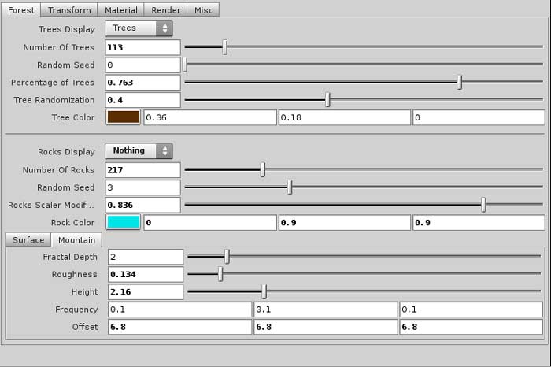Click the Height value field 2.16
The height and width of the screenshot is (367, 551).
[146, 291]
